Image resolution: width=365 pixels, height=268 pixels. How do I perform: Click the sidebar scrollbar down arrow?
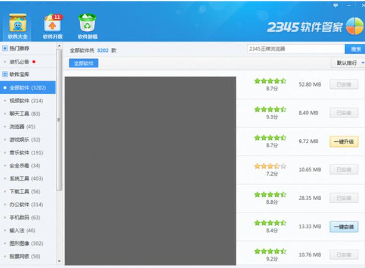(60, 261)
